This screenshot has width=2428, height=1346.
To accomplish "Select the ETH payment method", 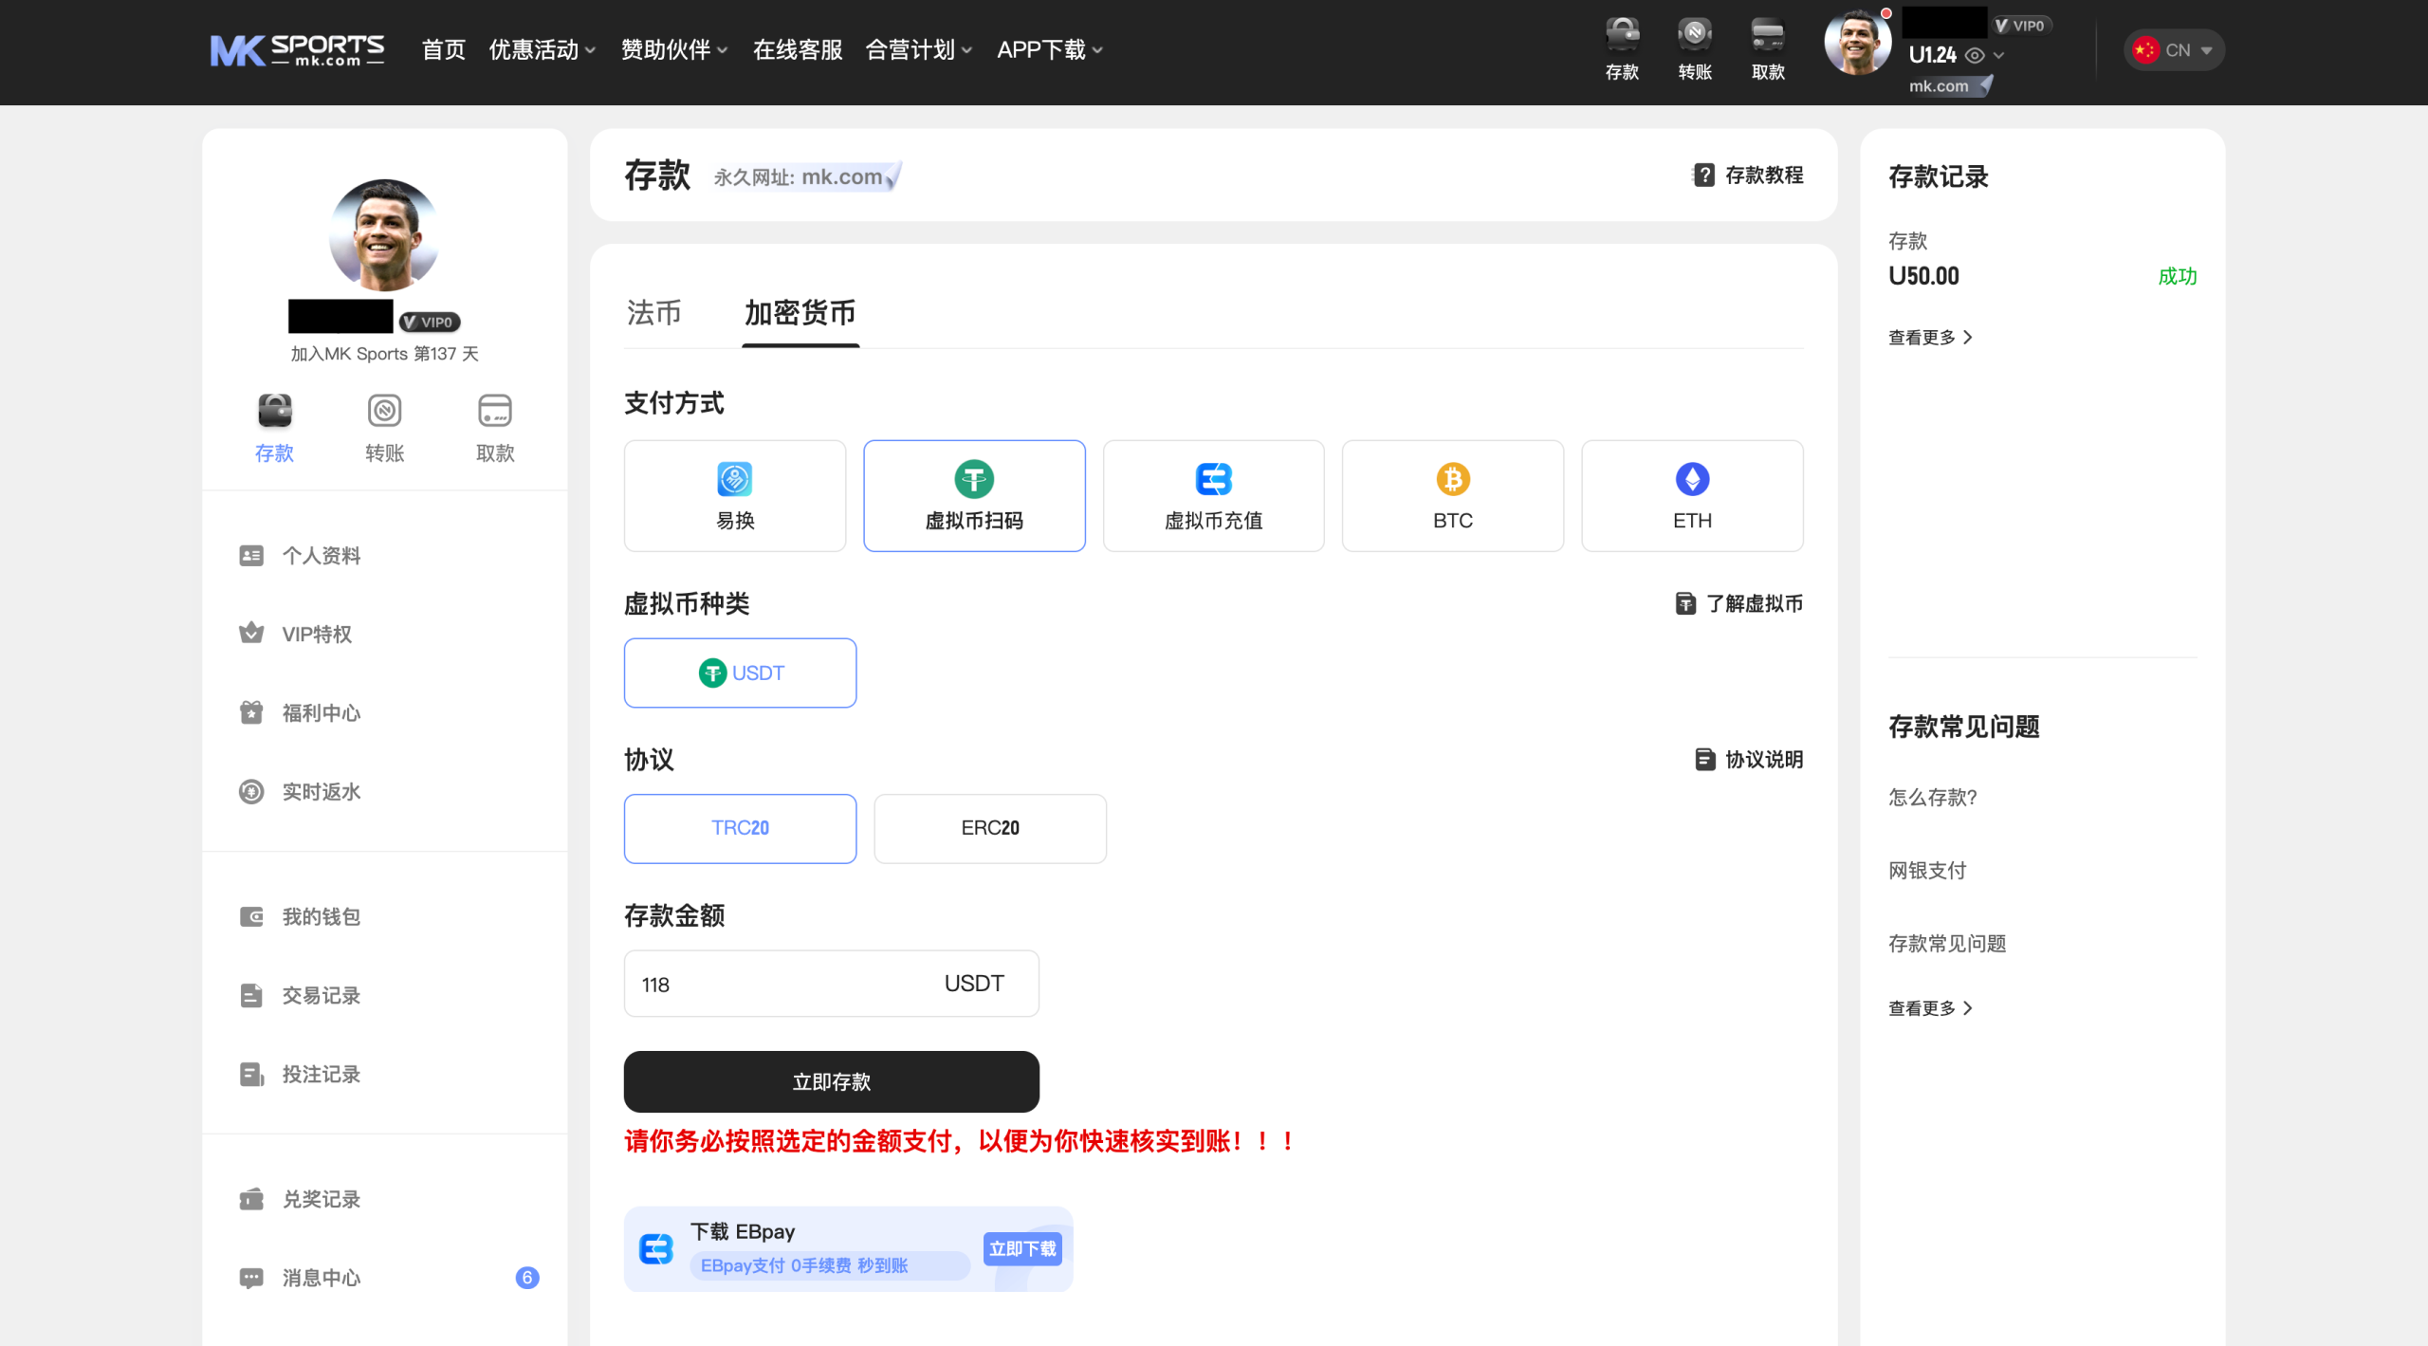I will 1691,495.
